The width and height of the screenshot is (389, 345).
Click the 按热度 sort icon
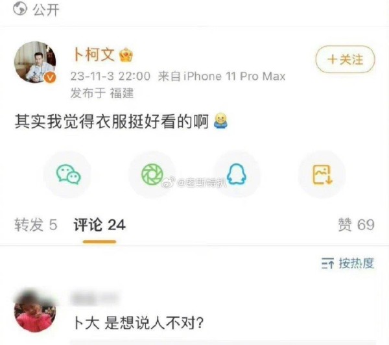coord(327,263)
